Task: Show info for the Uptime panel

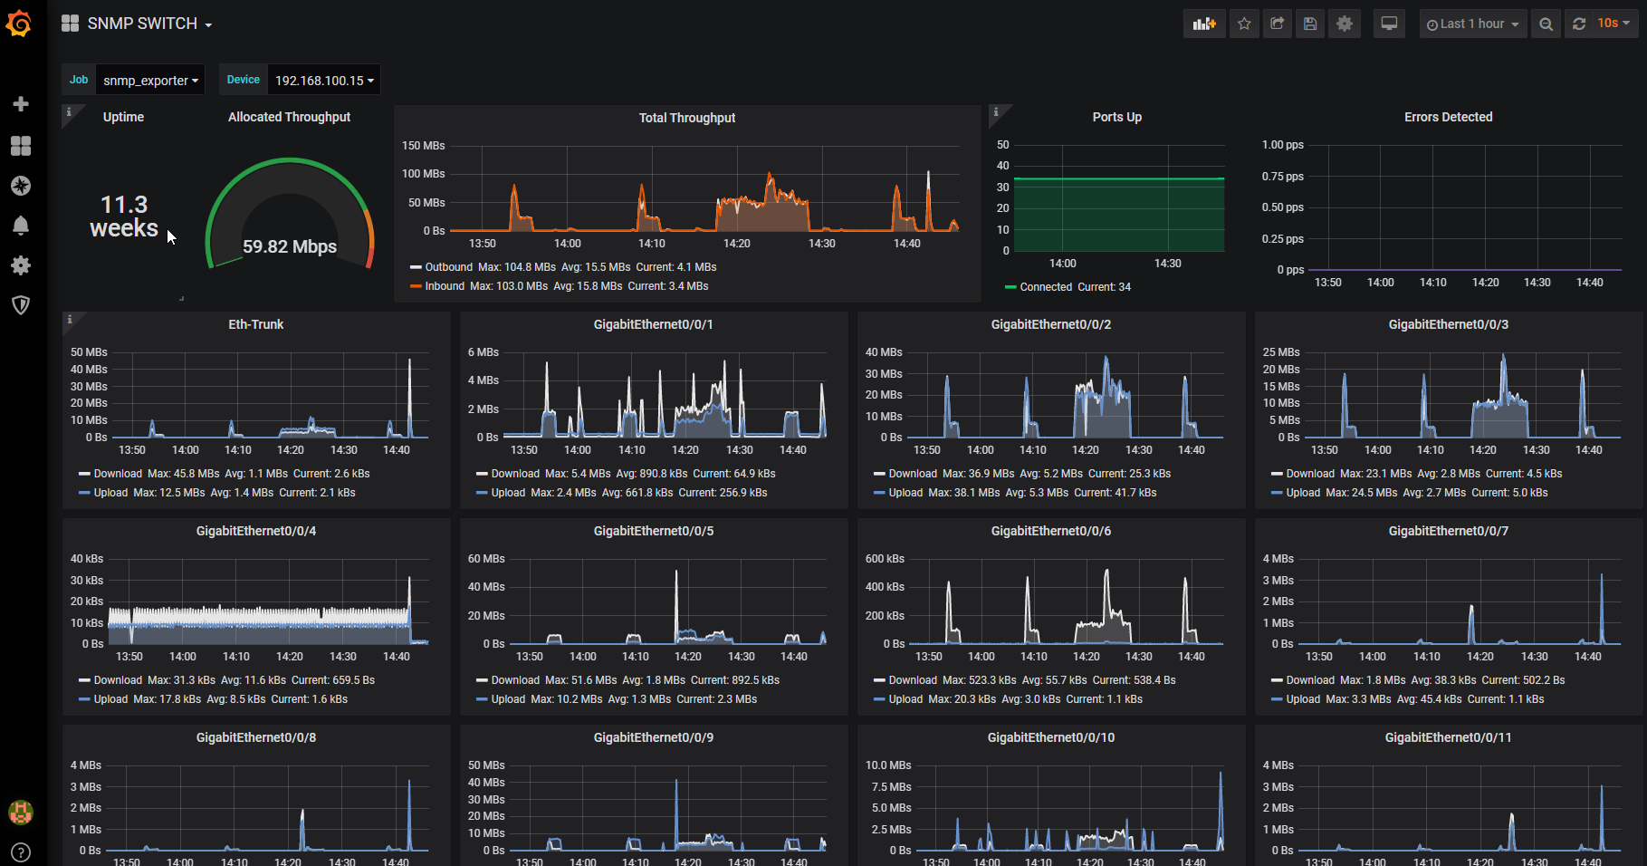Action: point(69,112)
